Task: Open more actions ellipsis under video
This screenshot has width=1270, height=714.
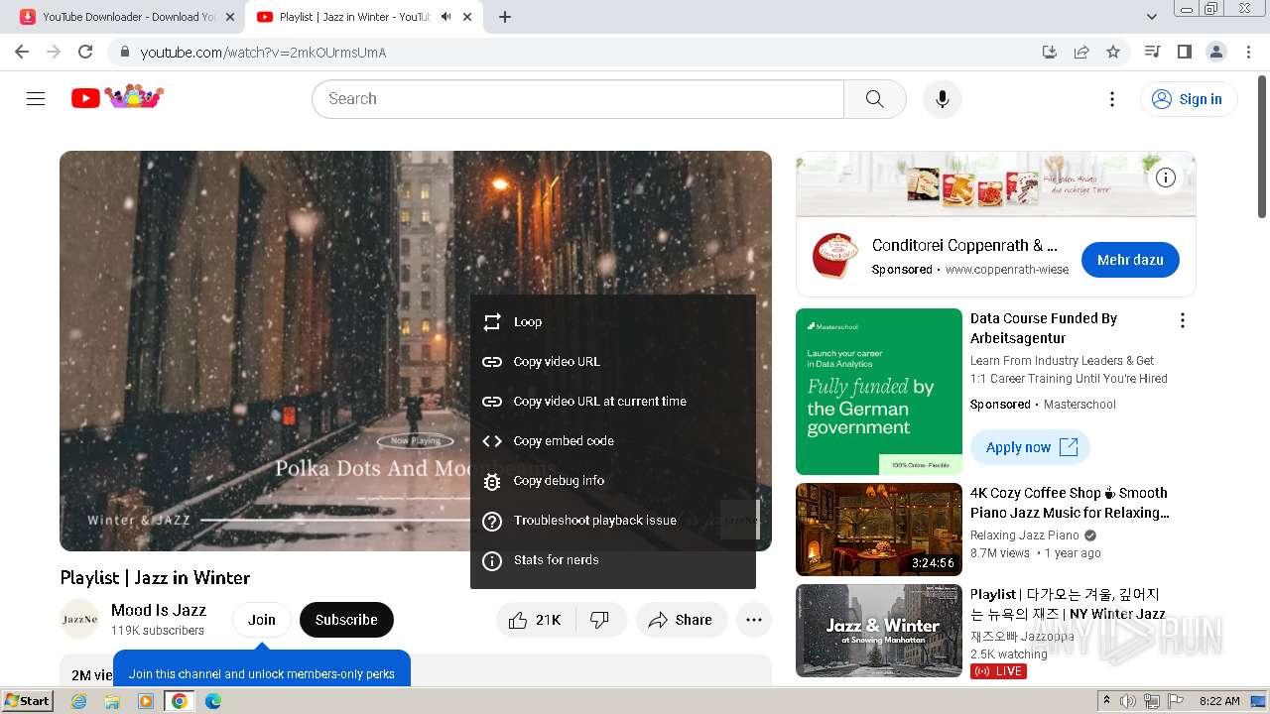Action: (x=754, y=620)
